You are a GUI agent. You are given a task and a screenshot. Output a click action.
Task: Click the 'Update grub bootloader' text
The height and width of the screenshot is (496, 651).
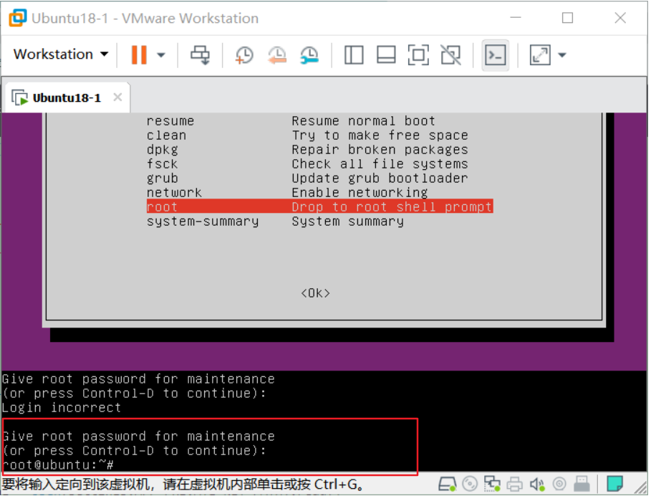[x=380, y=178]
